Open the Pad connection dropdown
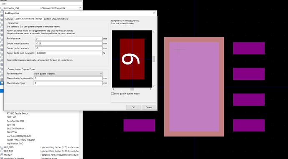This screenshot has width=288, height=159. [68, 74]
